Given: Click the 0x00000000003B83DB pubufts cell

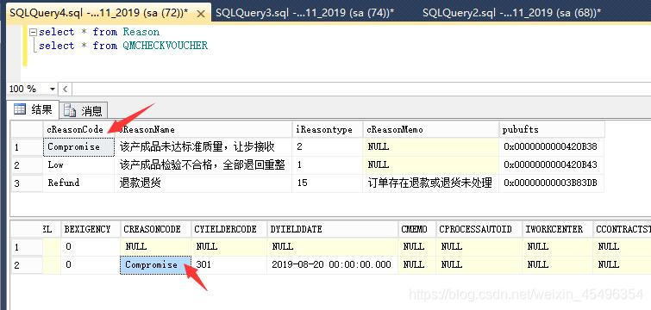Looking at the screenshot, I should 551,183.
